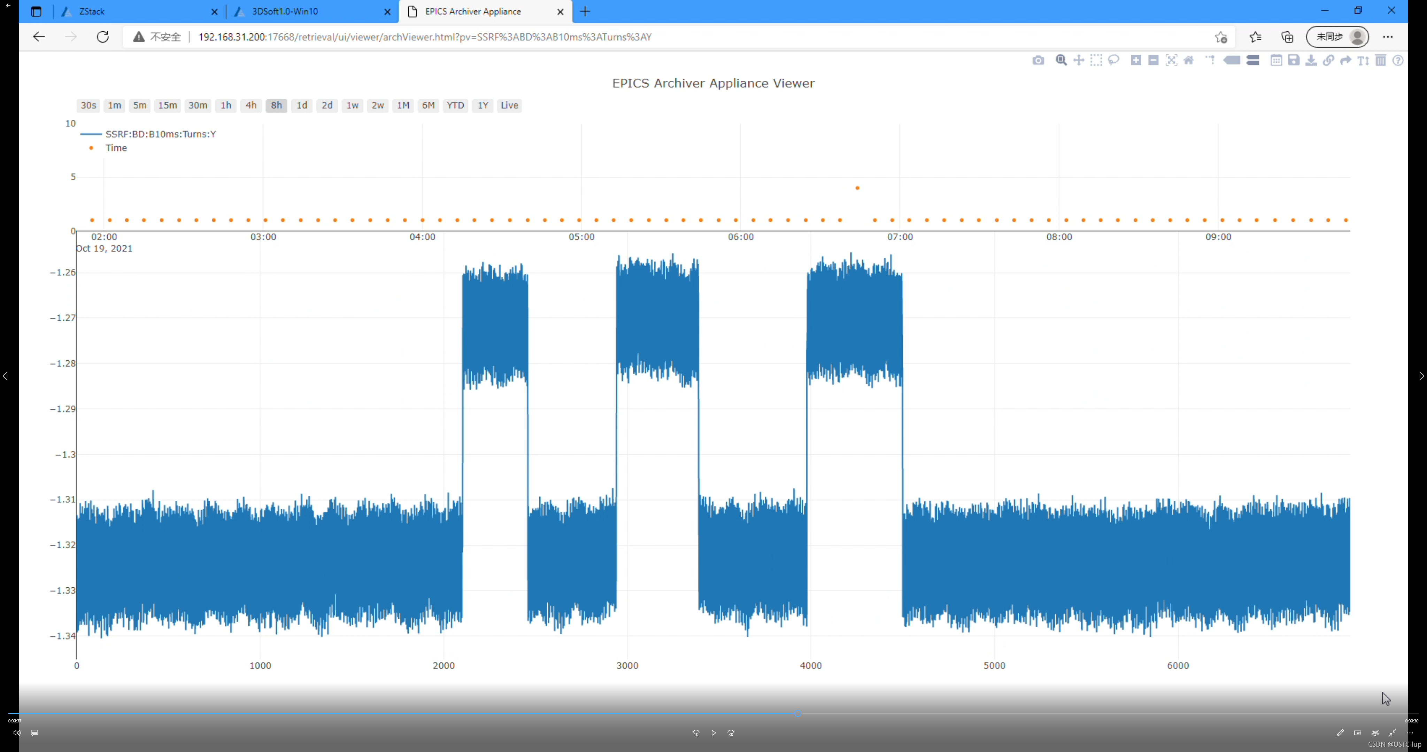Select the 1d time range button
Screen dimensions: 1427x752
[301, 105]
